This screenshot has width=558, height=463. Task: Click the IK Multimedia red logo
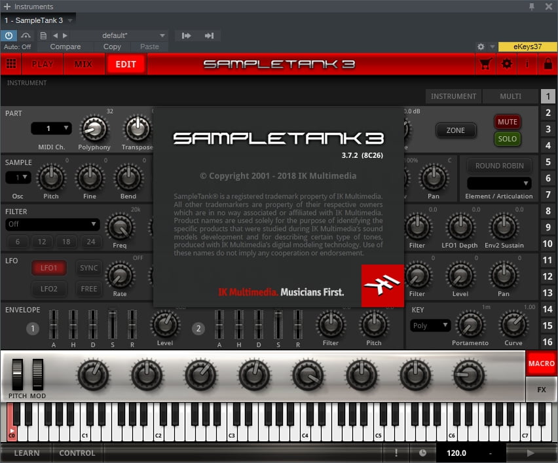382,286
